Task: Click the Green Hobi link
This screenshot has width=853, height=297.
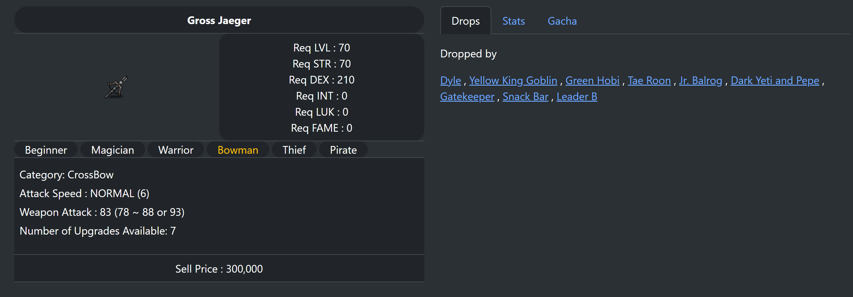Action: click(592, 81)
